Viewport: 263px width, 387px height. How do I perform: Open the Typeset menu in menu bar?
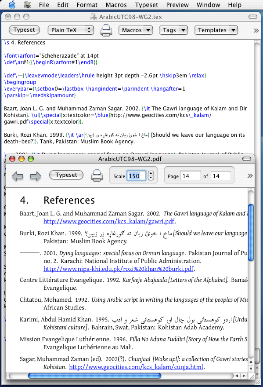pyautogui.click(x=146, y=5)
